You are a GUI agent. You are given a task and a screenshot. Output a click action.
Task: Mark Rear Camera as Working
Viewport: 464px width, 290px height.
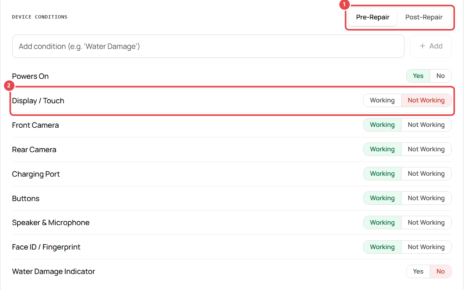(382, 149)
